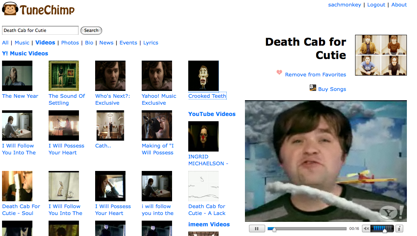Viewport: 417px width, 236px height.
Task: Switch to the Music tab
Action: click(22, 43)
